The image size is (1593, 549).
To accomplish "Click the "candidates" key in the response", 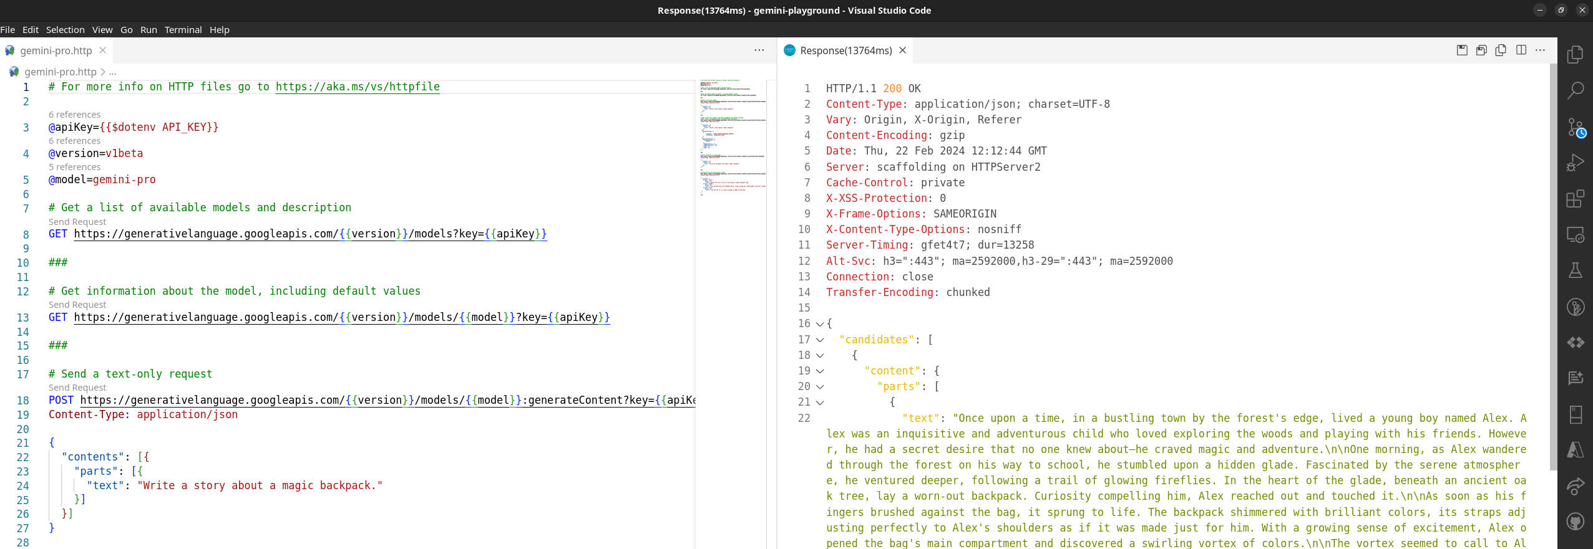I will pos(877,340).
